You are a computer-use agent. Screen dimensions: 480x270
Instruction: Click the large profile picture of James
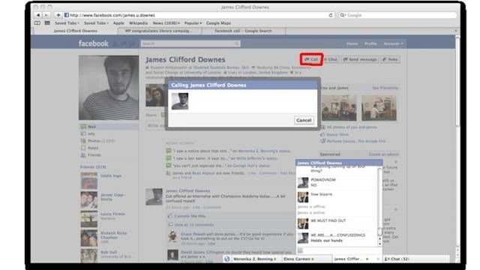click(x=109, y=88)
